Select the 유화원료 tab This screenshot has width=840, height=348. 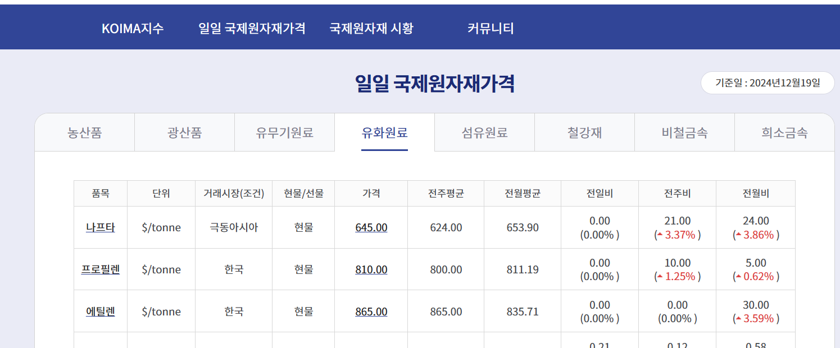[x=384, y=133]
